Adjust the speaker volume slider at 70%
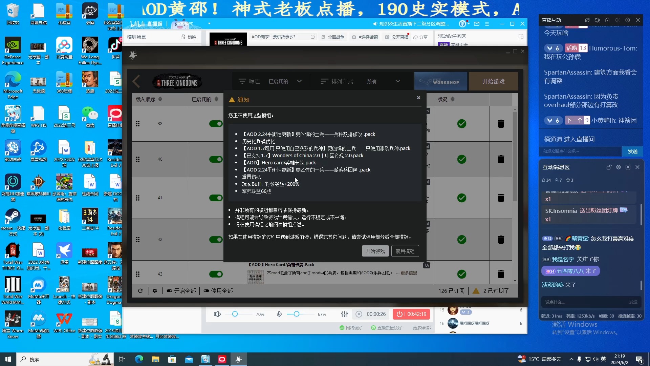 tap(235, 314)
